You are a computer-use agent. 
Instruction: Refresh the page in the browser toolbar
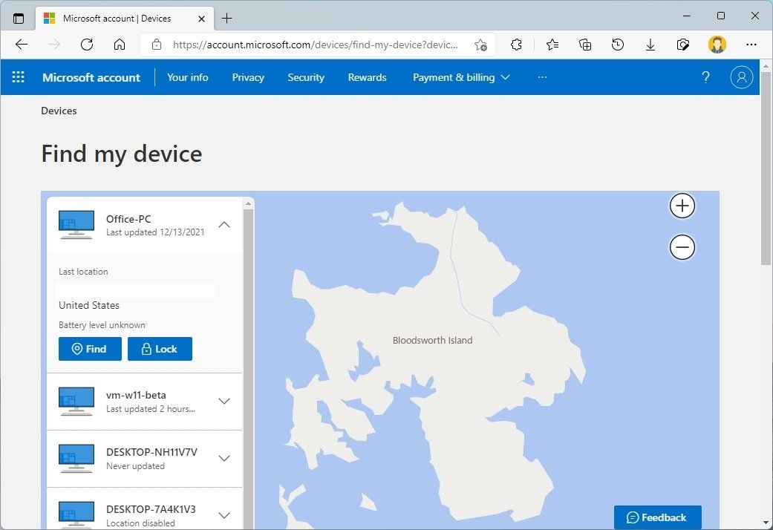pyautogui.click(x=87, y=45)
